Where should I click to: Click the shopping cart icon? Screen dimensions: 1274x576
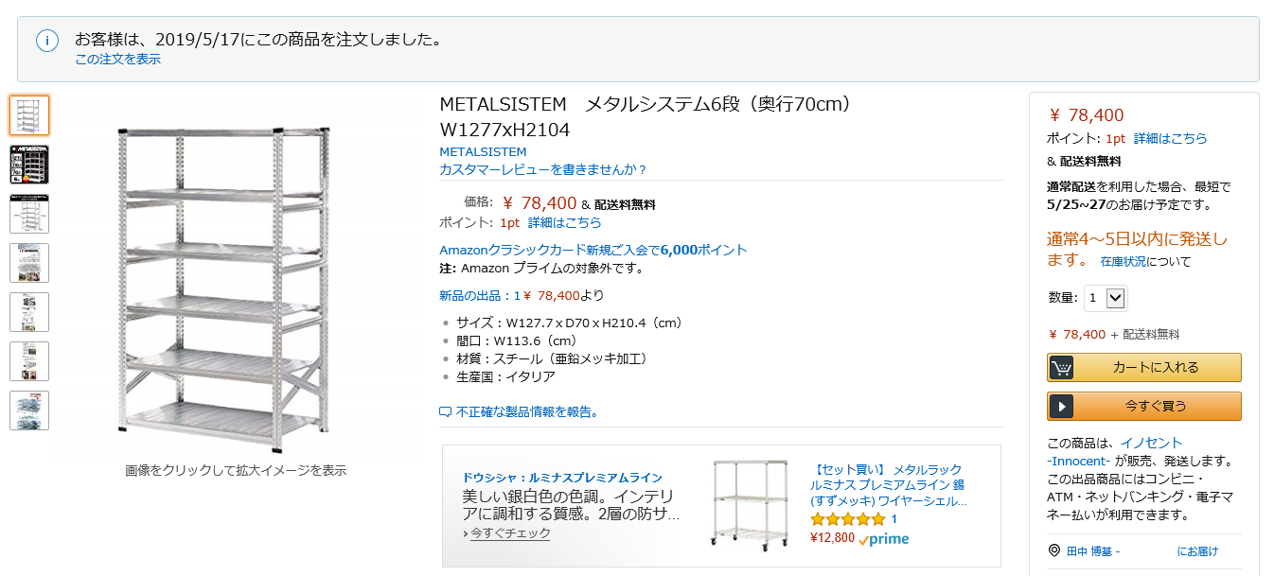point(1061,368)
